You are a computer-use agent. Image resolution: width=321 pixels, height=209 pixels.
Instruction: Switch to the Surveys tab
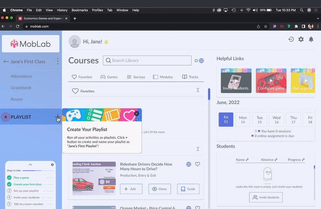pyautogui.click(x=136, y=77)
